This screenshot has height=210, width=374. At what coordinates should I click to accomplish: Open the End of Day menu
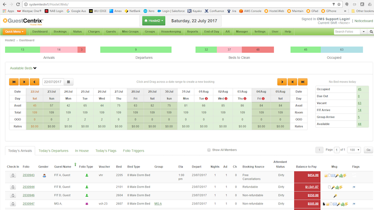[211, 31]
